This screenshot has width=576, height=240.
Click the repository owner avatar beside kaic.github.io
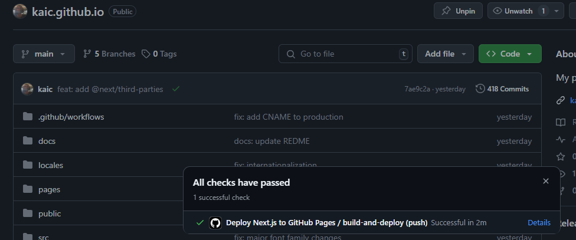[x=20, y=11]
